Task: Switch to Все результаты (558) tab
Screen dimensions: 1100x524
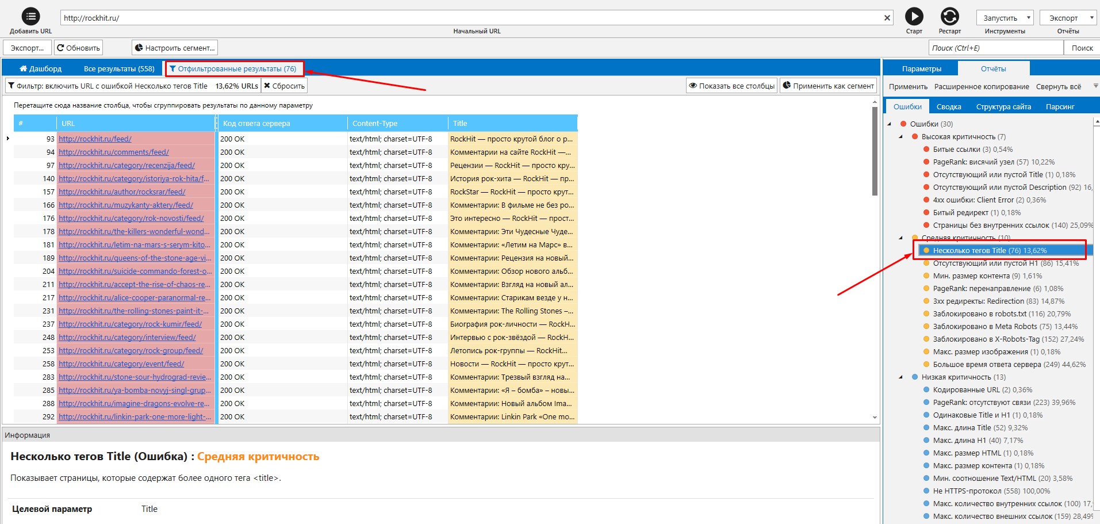Action: coord(119,68)
